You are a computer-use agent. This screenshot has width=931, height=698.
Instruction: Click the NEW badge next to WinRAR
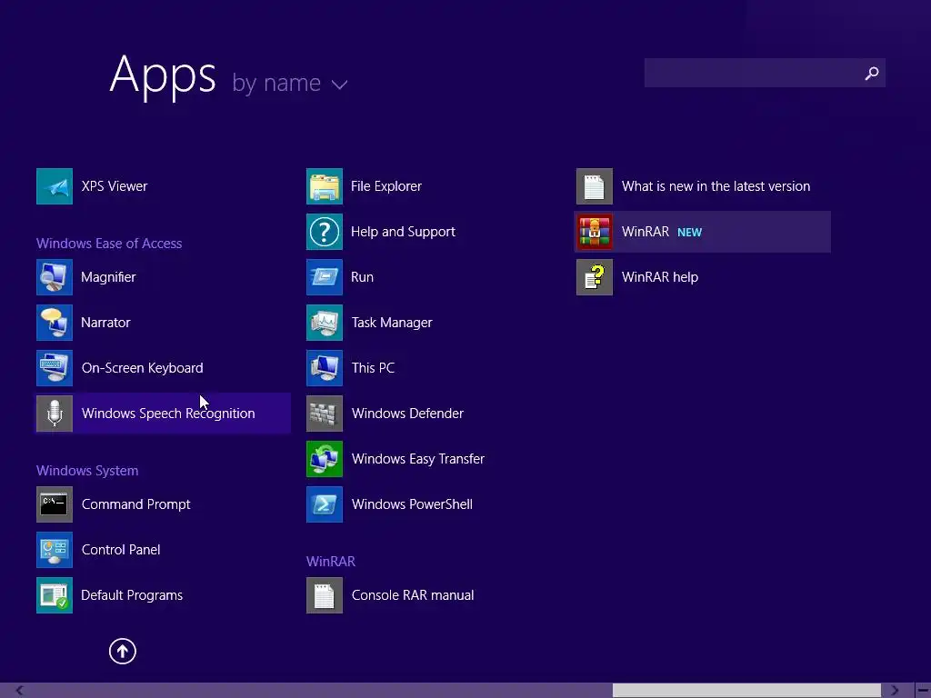tap(689, 233)
